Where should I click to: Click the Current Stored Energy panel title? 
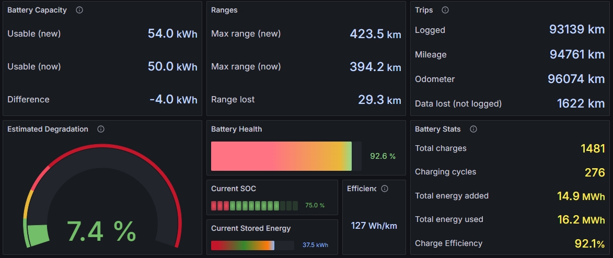[251, 228]
